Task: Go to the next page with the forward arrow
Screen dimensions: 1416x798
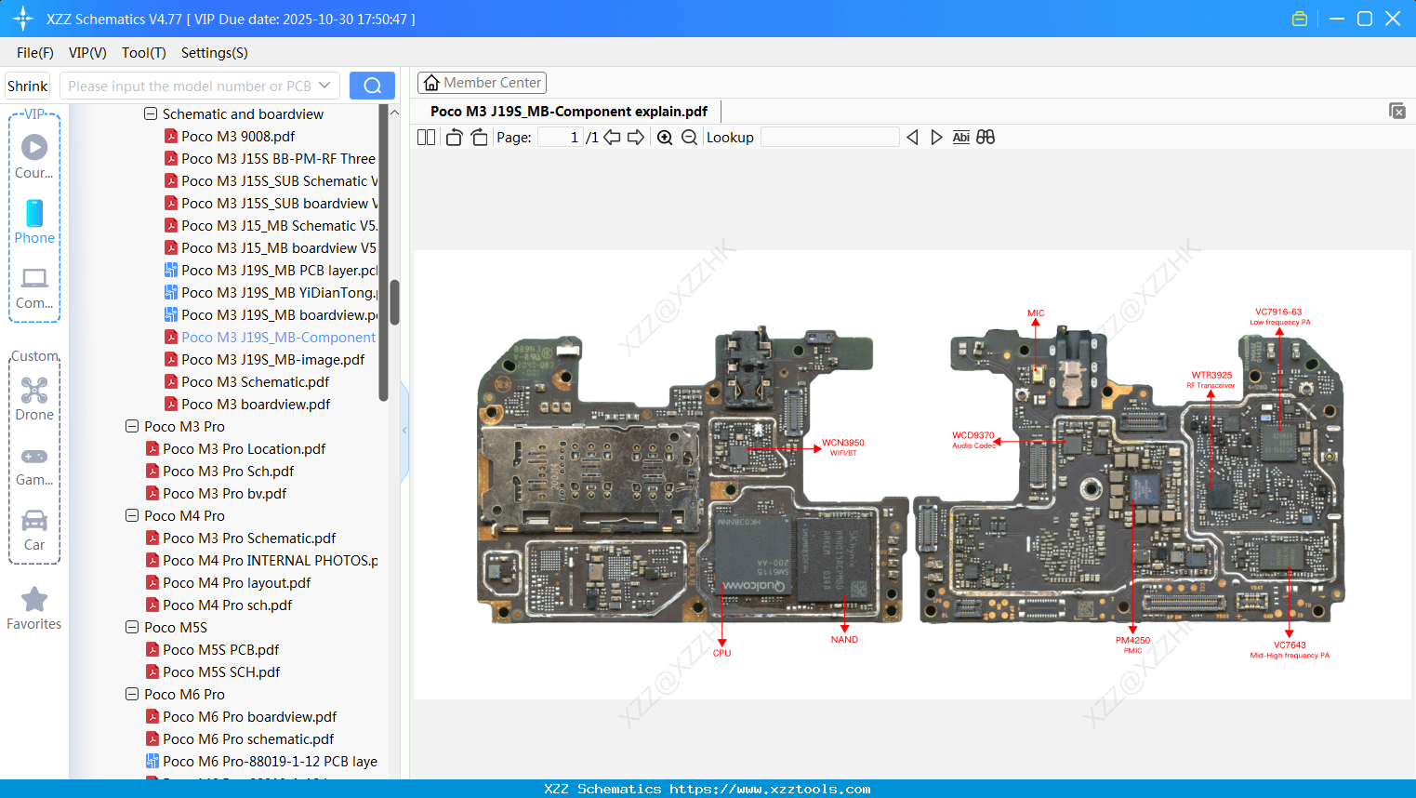Action: [638, 137]
